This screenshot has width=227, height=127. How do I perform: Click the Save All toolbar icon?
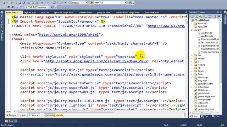tap(24, 2)
